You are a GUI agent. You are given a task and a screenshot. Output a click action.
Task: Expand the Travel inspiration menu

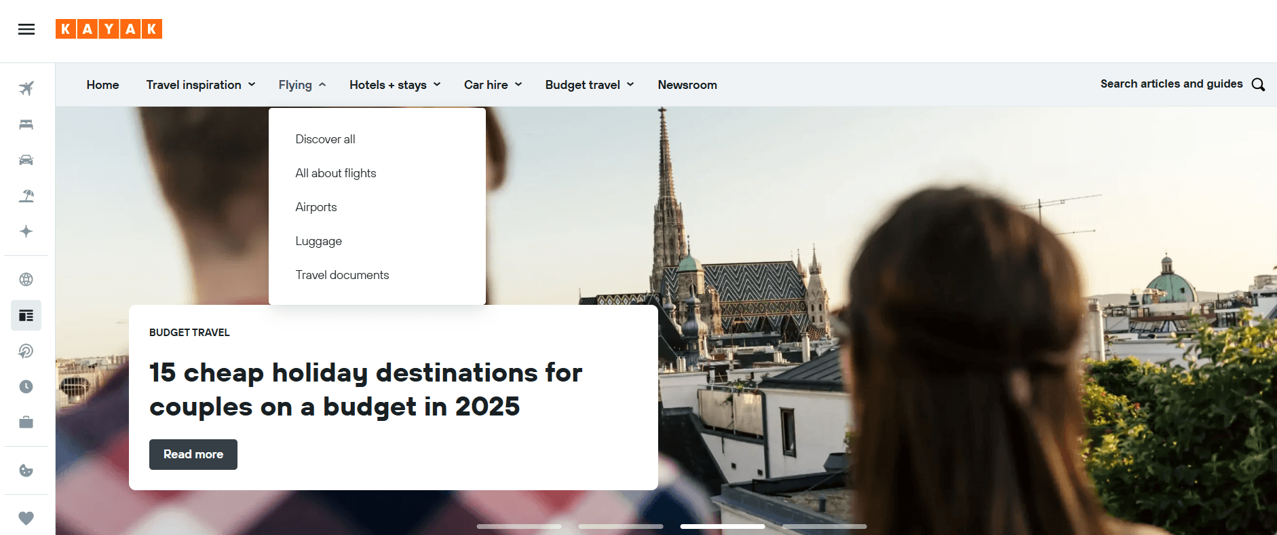coord(201,85)
